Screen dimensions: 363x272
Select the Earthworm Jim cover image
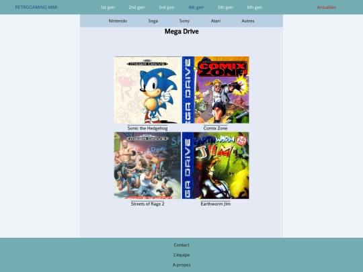(x=216, y=165)
